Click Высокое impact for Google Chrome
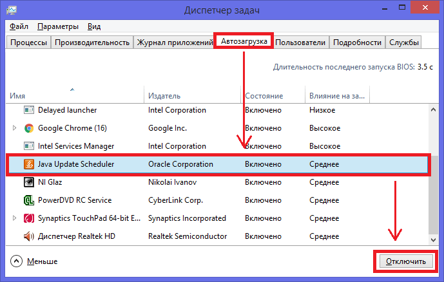 325,128
